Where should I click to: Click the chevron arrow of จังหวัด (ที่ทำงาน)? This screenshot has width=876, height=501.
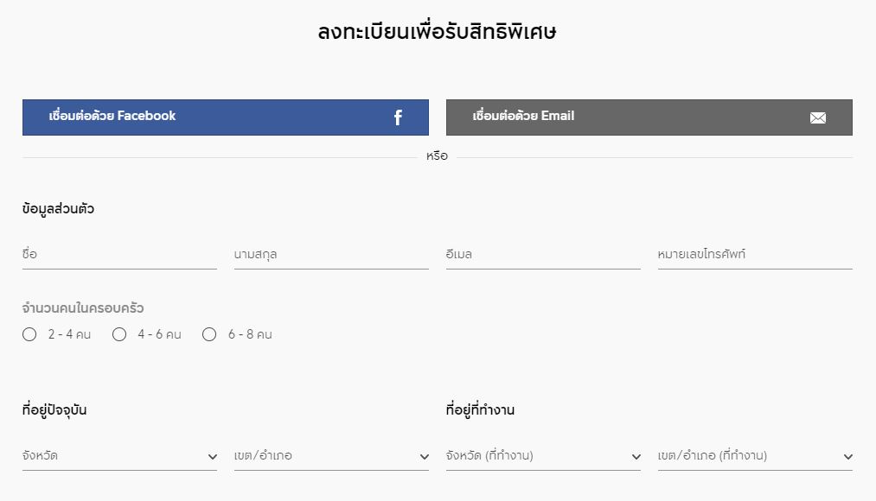[636, 457]
